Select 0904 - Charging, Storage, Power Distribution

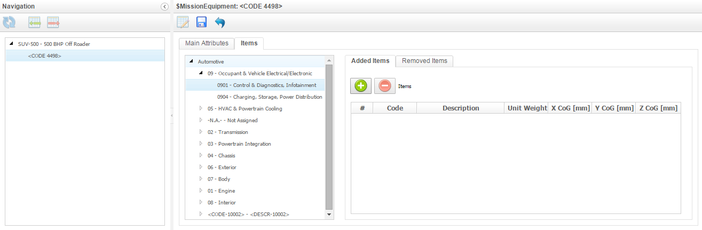[270, 97]
